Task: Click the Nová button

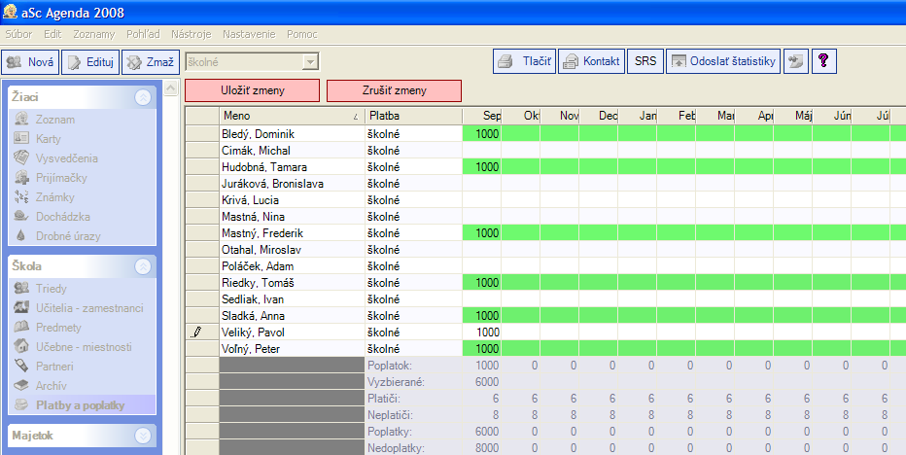Action: pos(30,62)
